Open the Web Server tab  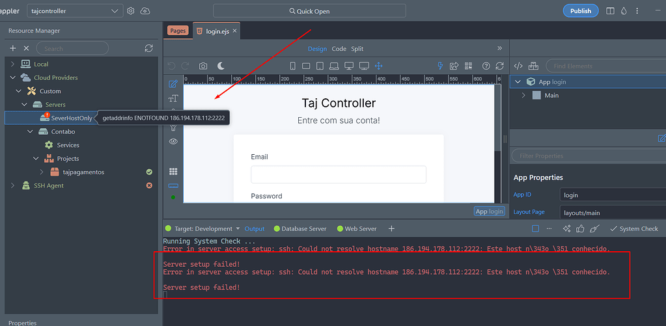click(357, 229)
